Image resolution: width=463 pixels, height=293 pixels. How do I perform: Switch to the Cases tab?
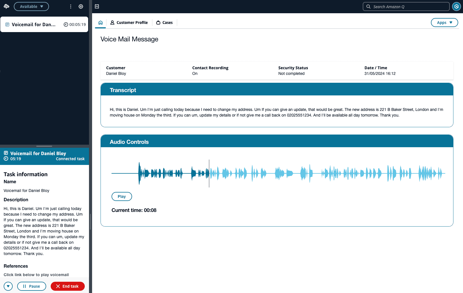[x=164, y=22]
